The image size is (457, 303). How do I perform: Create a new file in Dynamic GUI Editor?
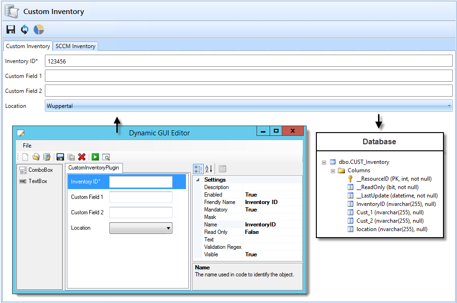tap(25, 157)
